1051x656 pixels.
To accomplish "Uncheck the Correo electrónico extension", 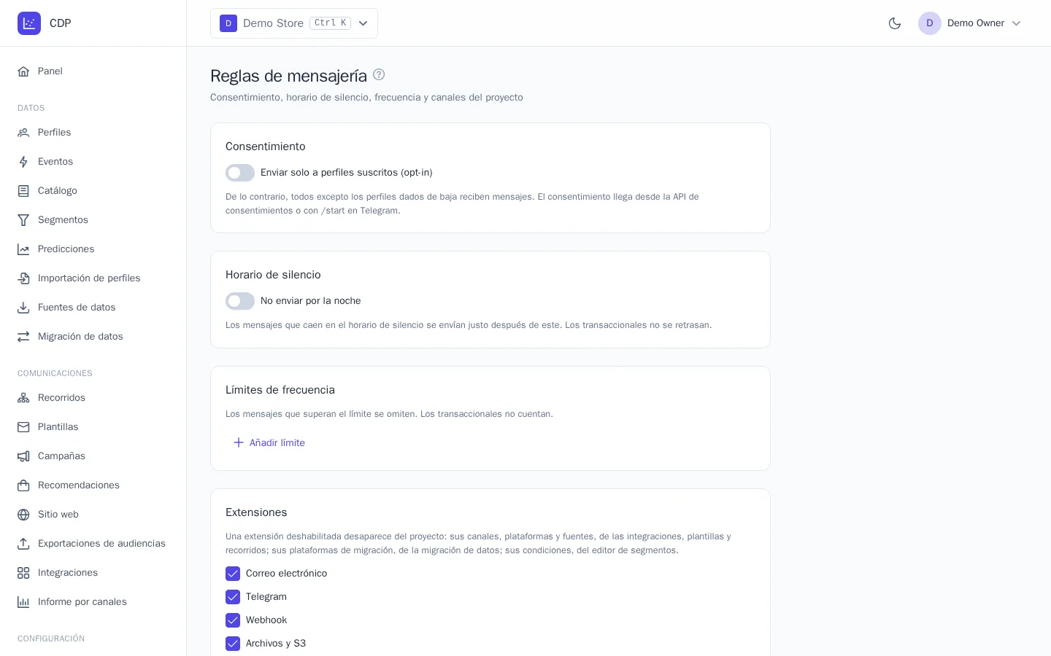I will pyautogui.click(x=233, y=574).
